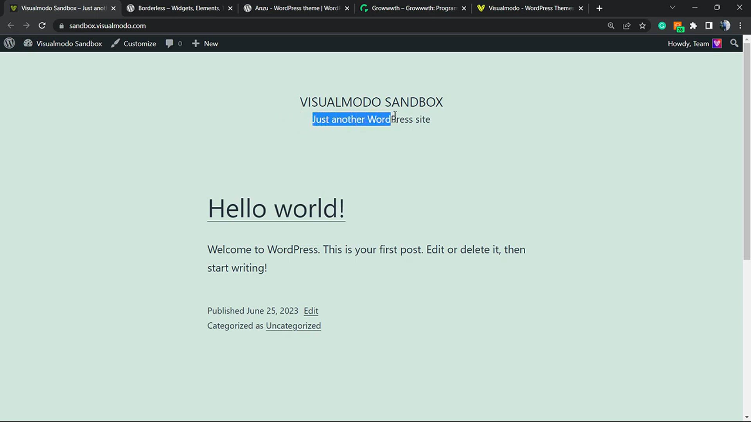
Task: Open the tab search dropdown chevron
Action: [x=672, y=7]
